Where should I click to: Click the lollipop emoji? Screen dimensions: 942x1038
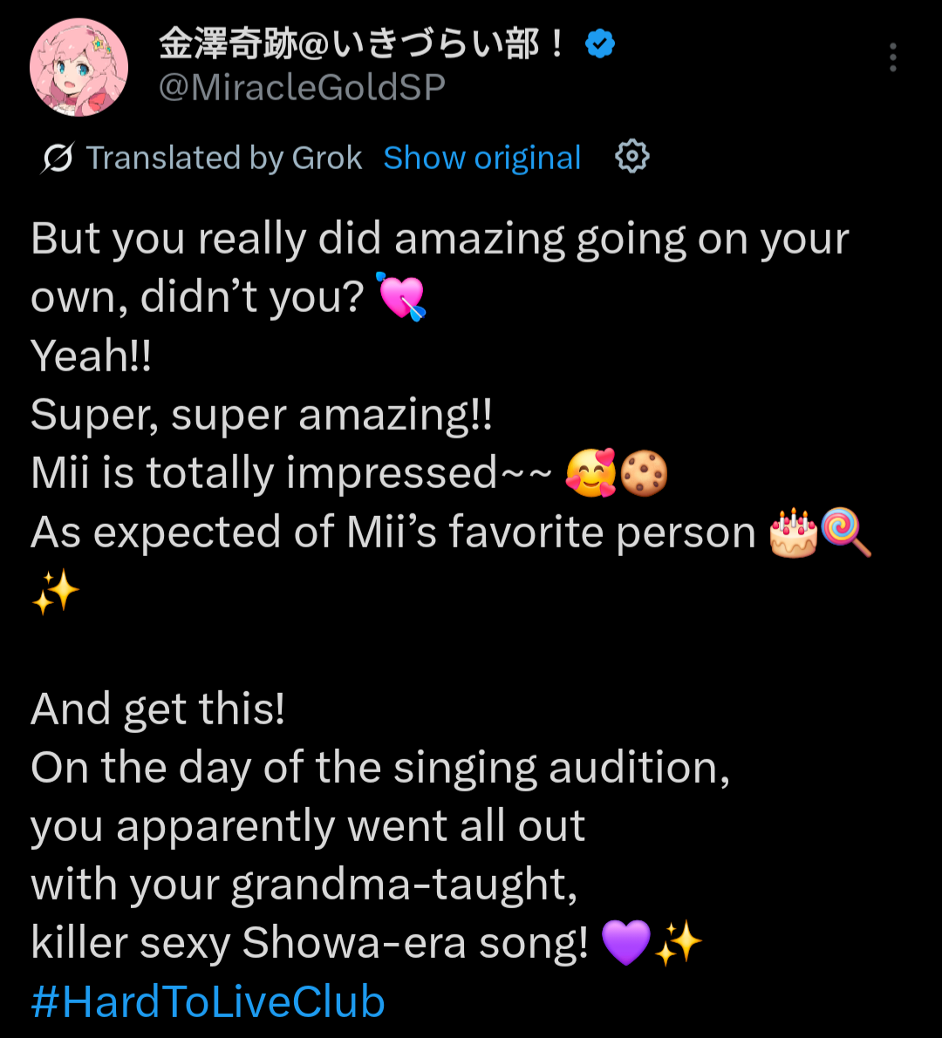[845, 533]
